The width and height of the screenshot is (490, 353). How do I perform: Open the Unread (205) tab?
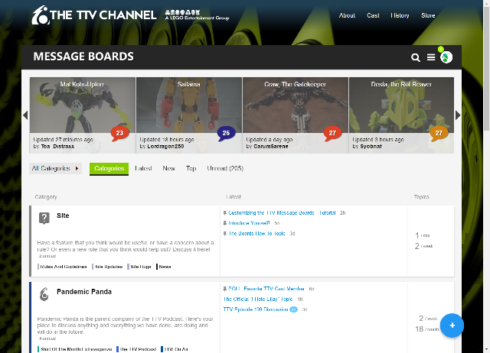click(225, 168)
